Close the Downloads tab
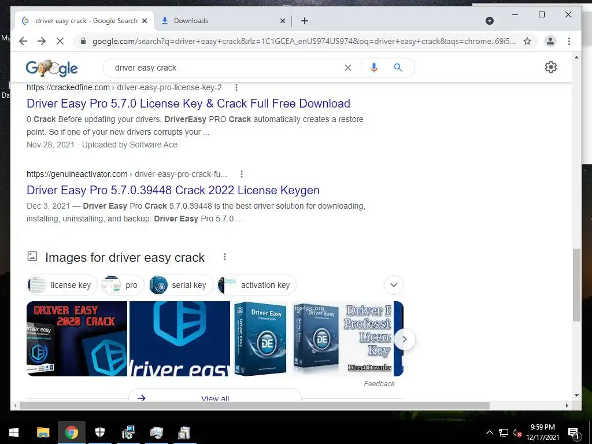 tap(282, 21)
